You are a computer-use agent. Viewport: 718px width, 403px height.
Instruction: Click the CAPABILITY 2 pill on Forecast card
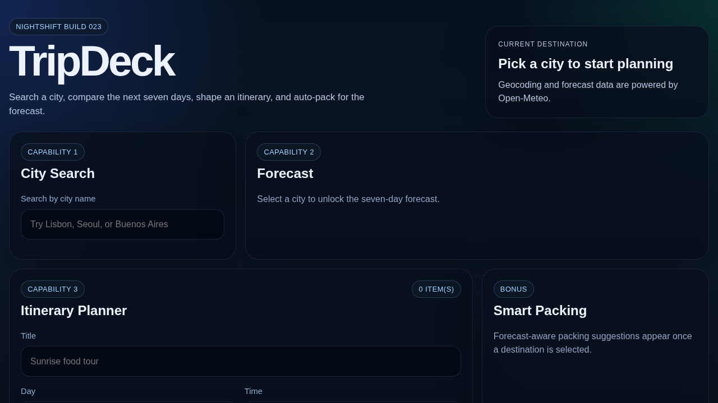289,152
